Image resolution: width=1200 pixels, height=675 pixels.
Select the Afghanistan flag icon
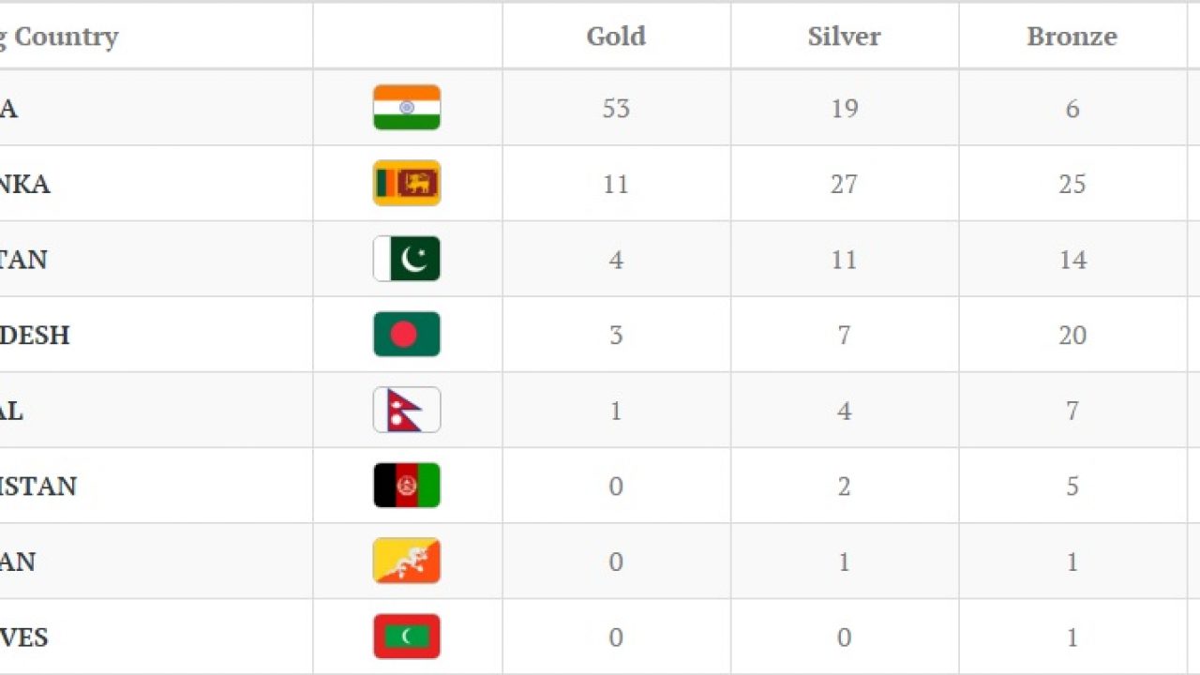[407, 486]
